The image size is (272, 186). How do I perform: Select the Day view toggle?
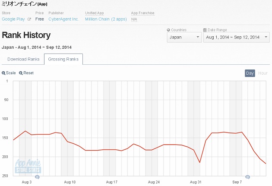tap(250, 73)
